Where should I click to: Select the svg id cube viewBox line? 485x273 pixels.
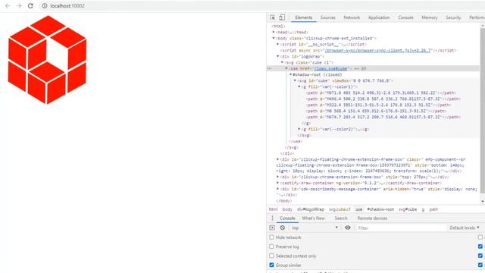345,81
